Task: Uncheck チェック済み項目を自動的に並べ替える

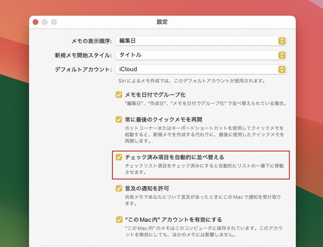Action: click(x=119, y=157)
